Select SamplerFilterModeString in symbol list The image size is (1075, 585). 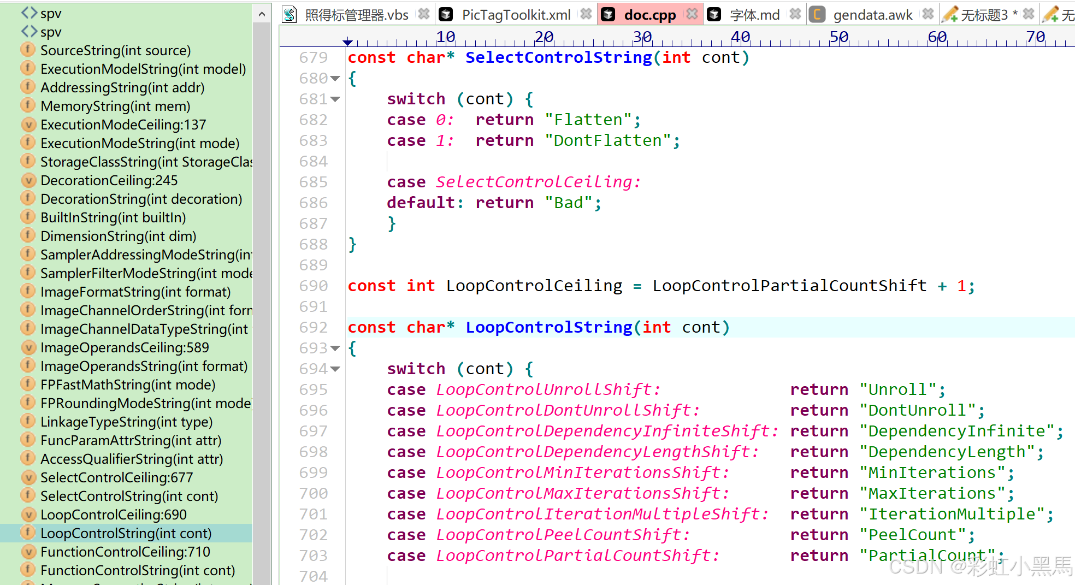(x=146, y=273)
